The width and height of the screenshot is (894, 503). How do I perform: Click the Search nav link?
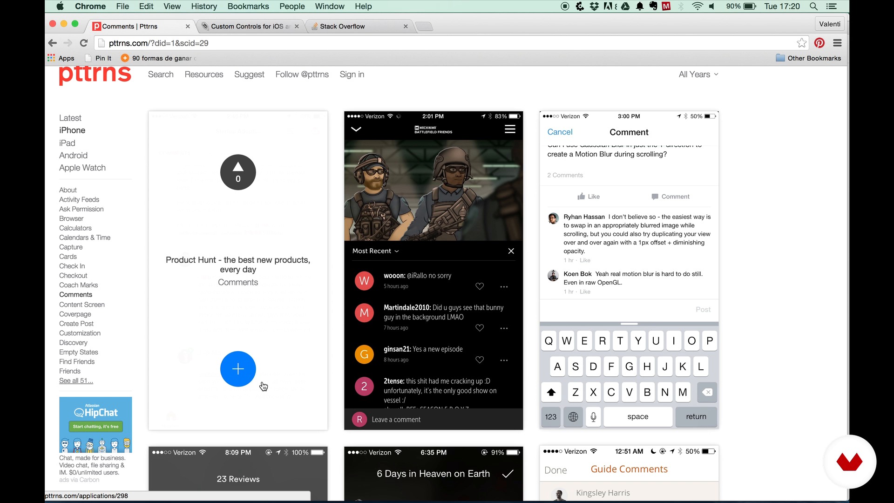(161, 75)
